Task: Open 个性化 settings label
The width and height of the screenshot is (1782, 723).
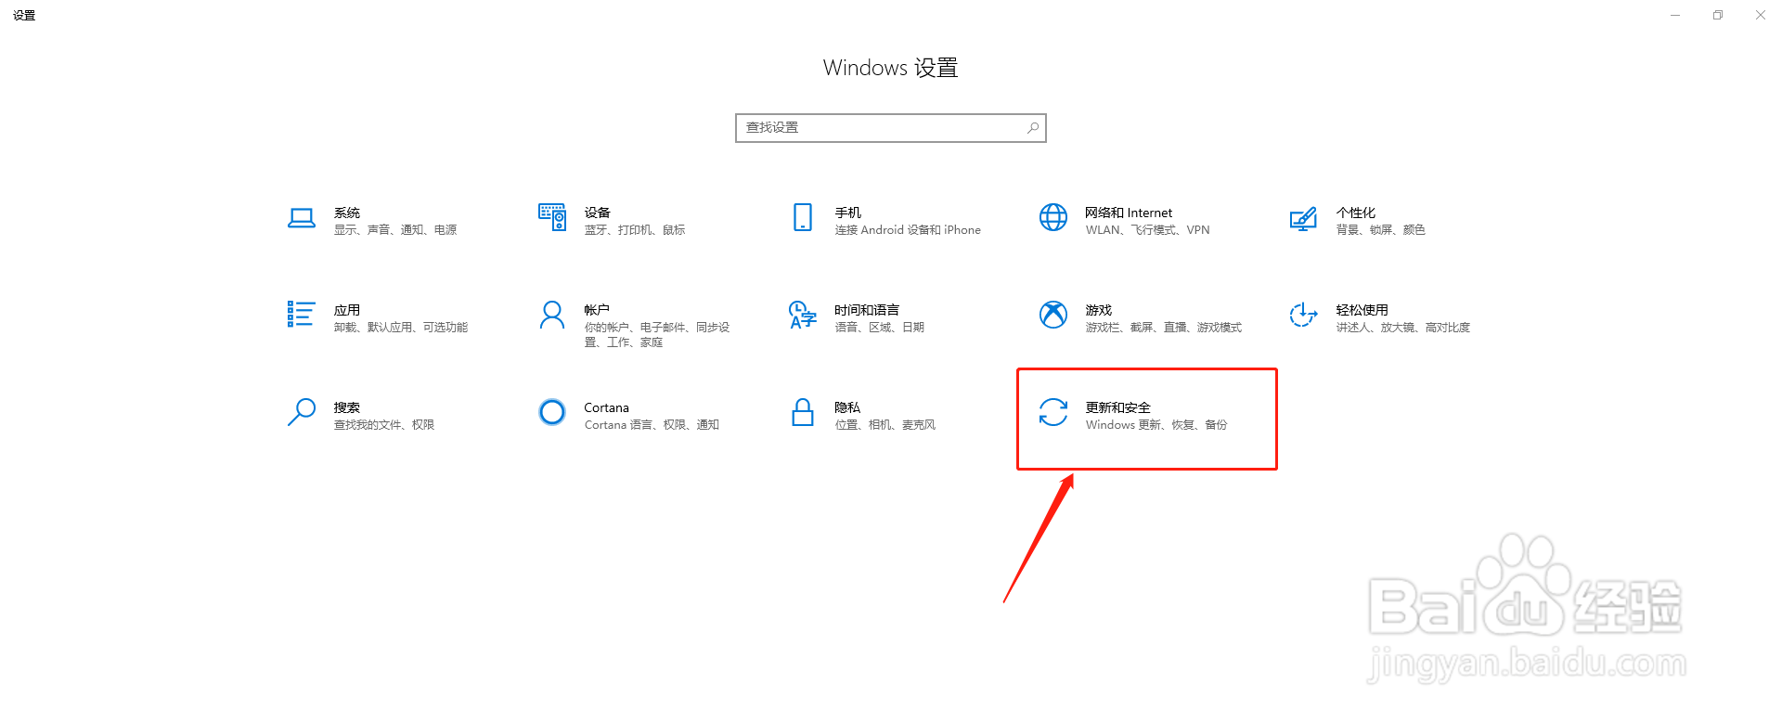Action: click(1356, 213)
